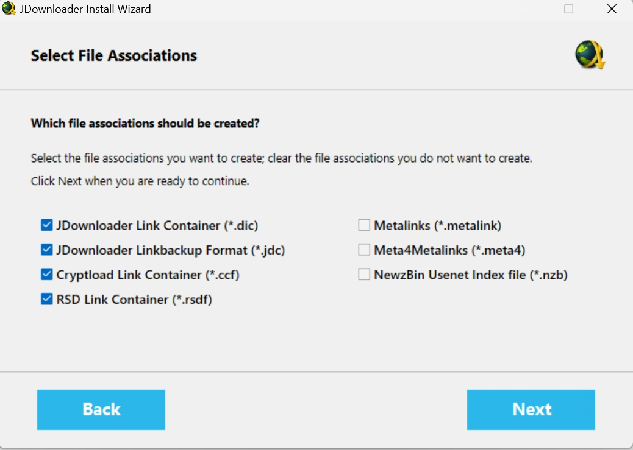Viewport: 633px width, 450px height.
Task: Disable Cryptload Link Container (*.ccf) association
Action: point(47,274)
